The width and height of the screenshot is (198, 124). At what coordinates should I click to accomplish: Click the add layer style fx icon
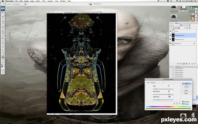coord(181,64)
